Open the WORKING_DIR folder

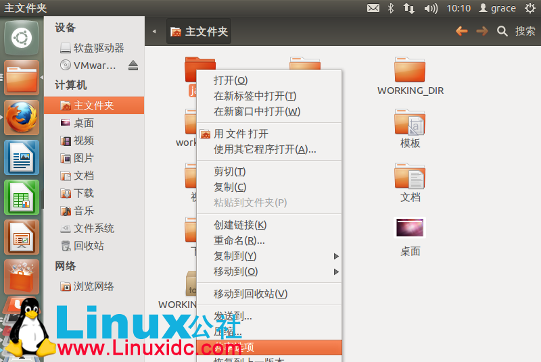click(x=410, y=76)
